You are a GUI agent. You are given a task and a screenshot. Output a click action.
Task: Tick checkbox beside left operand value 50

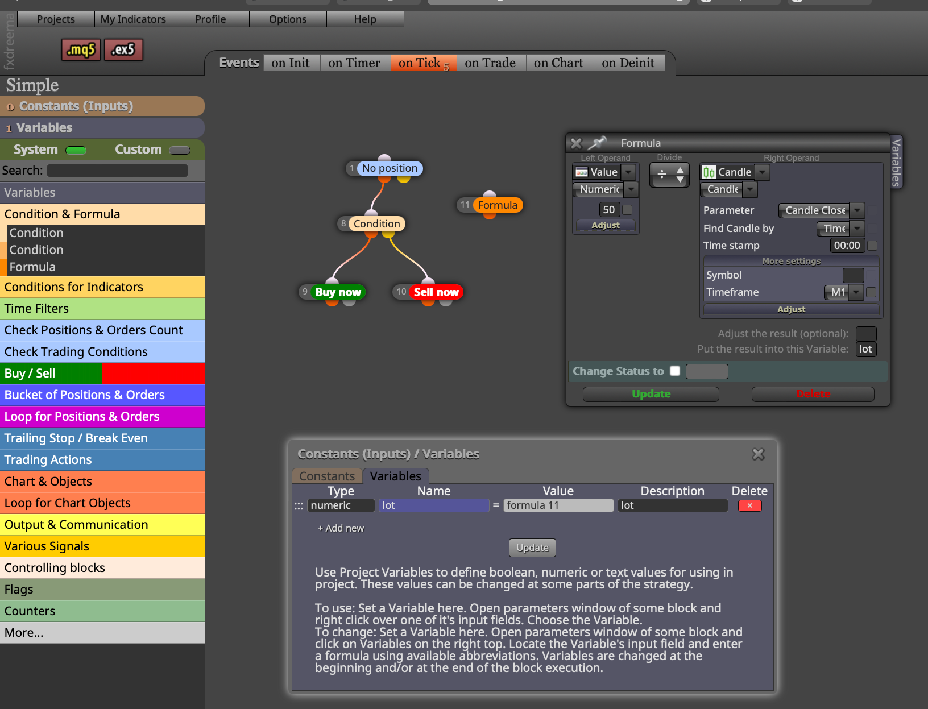tap(627, 210)
